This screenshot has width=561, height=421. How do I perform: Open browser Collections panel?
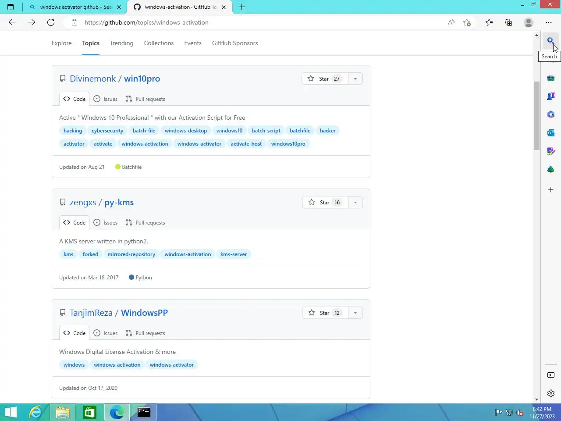coord(508,22)
